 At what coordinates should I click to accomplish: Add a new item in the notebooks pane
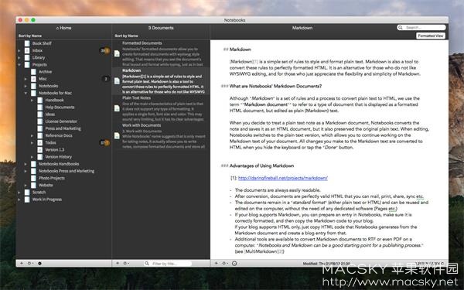[22, 263]
